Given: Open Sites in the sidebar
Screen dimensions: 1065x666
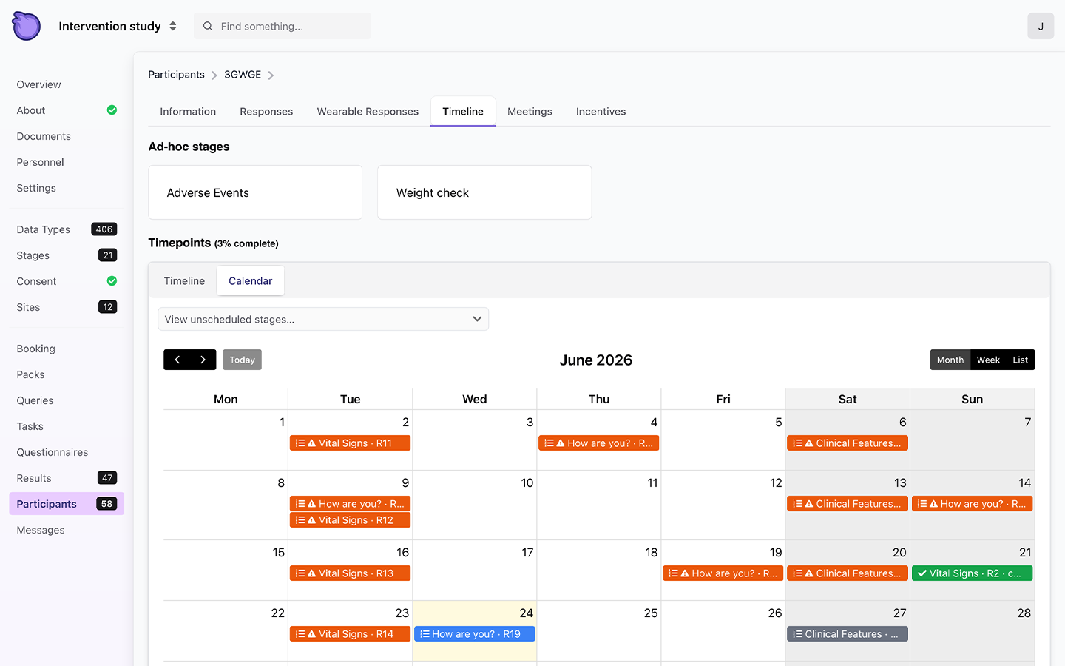Looking at the screenshot, I should click(x=28, y=307).
